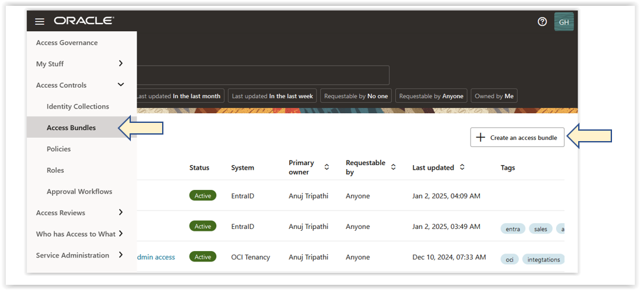This screenshot has width=640, height=290.
Task: Click in the search input field
Action: (x=260, y=75)
